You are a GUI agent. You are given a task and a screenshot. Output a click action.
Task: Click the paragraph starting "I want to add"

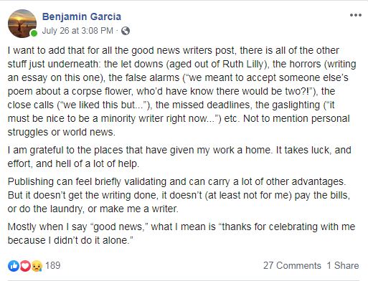pos(182,91)
